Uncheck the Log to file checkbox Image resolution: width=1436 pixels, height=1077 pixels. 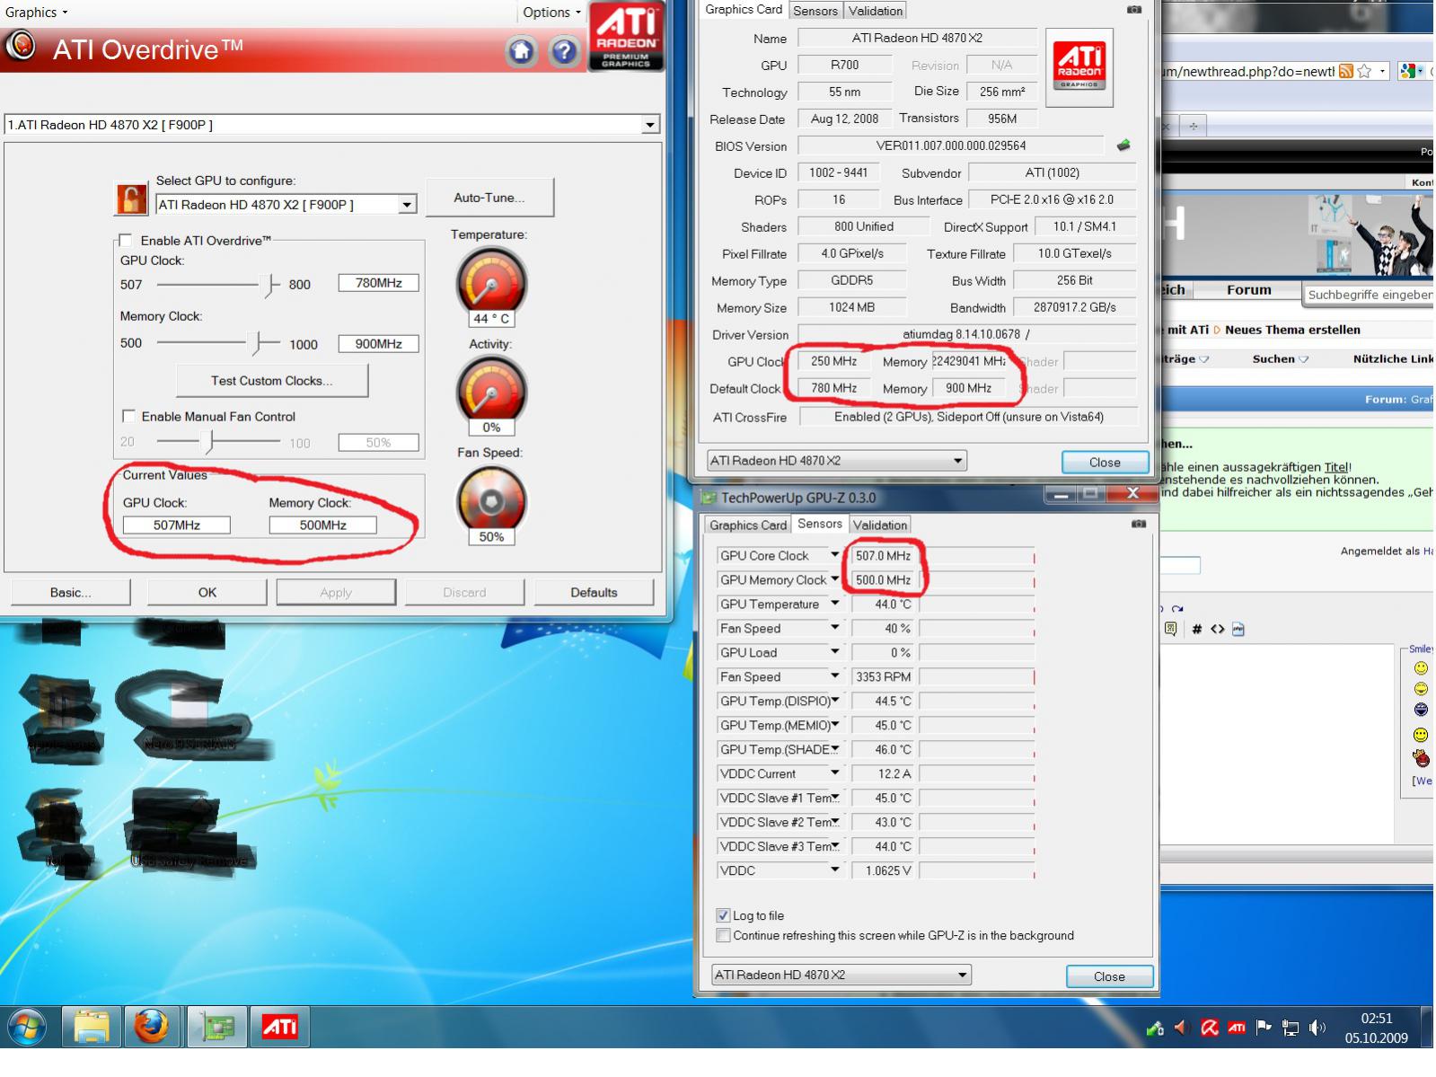(x=723, y=915)
